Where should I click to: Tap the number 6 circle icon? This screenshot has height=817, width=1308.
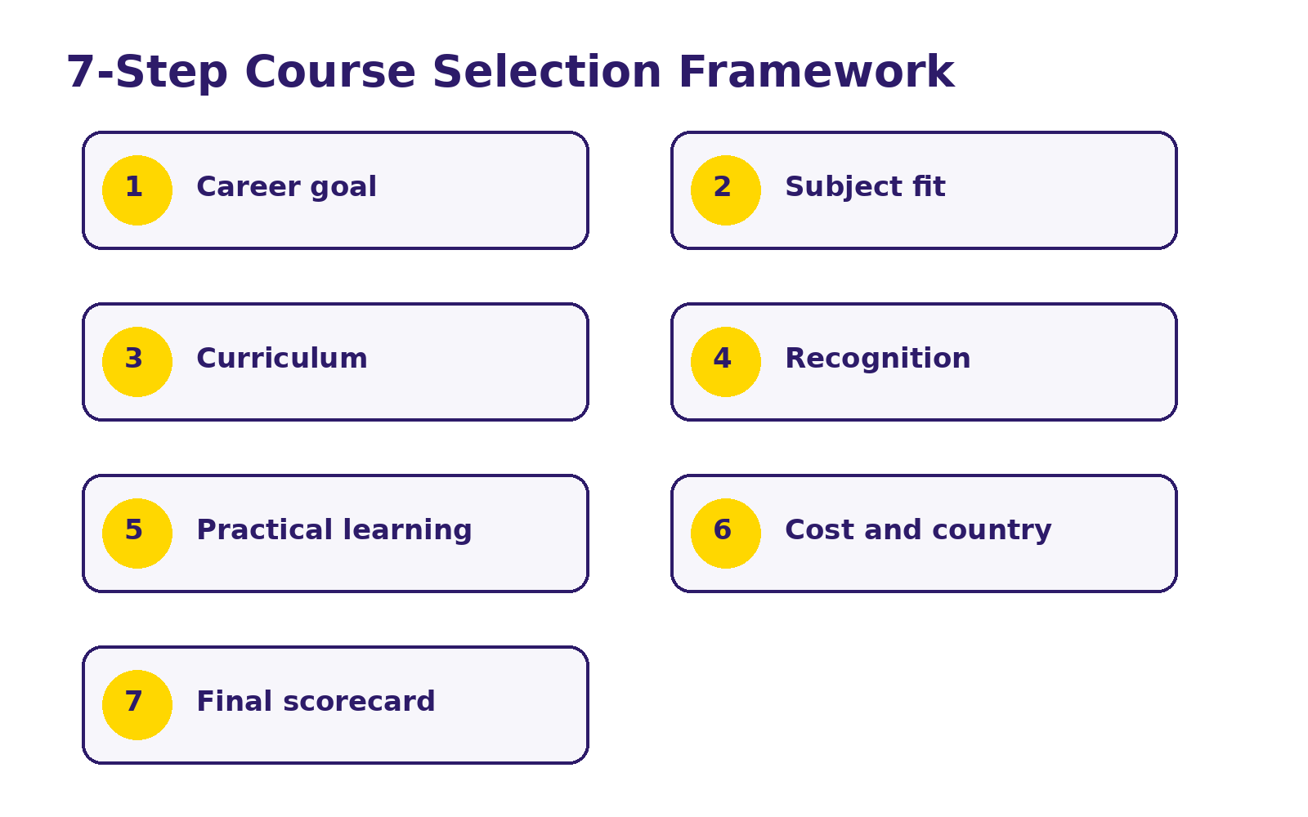coord(726,534)
